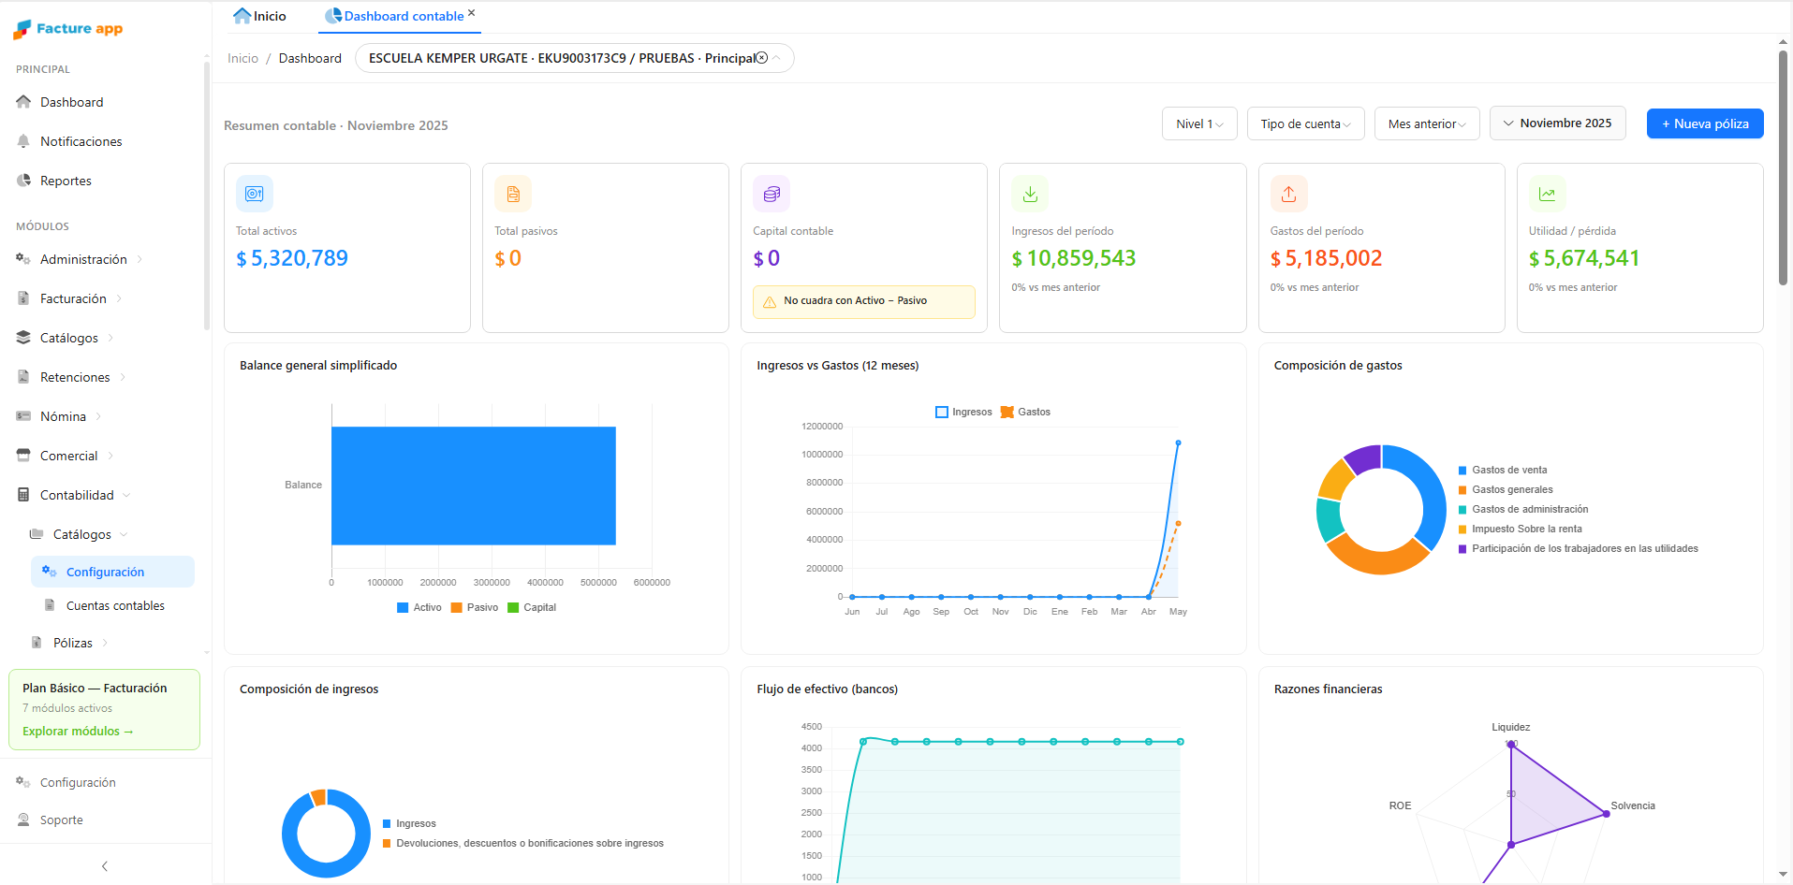This screenshot has width=1793, height=885.
Task: Collapse the sidebar with the bottom arrow
Action: (105, 866)
